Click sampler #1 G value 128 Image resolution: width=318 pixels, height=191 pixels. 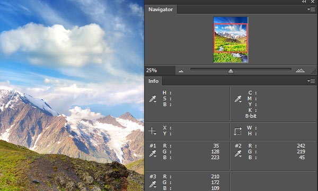215,152
